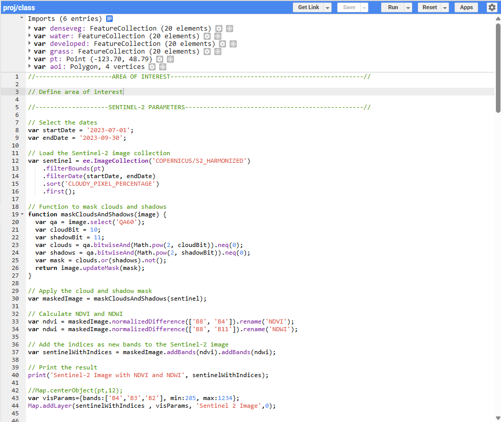Click the editor vertical scrollbar thumb

pyautogui.click(x=498, y=68)
